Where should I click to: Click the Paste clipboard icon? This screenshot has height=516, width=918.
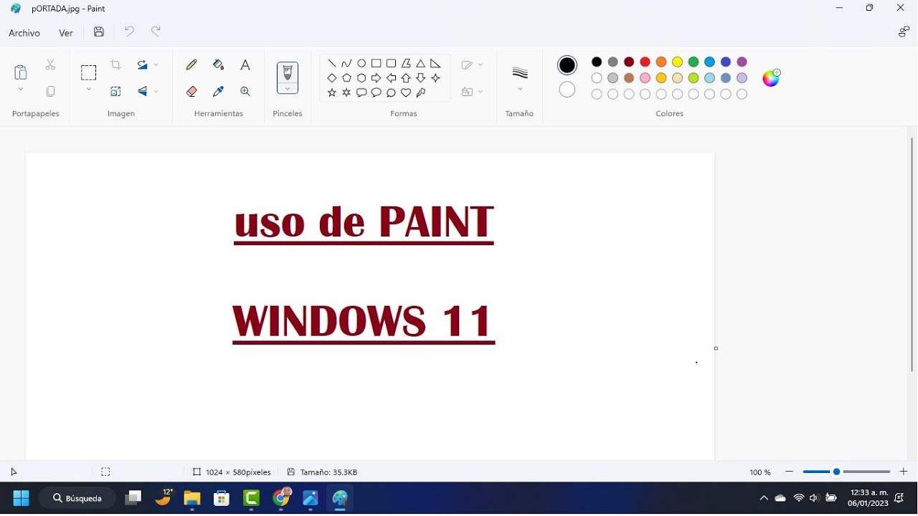pos(20,72)
